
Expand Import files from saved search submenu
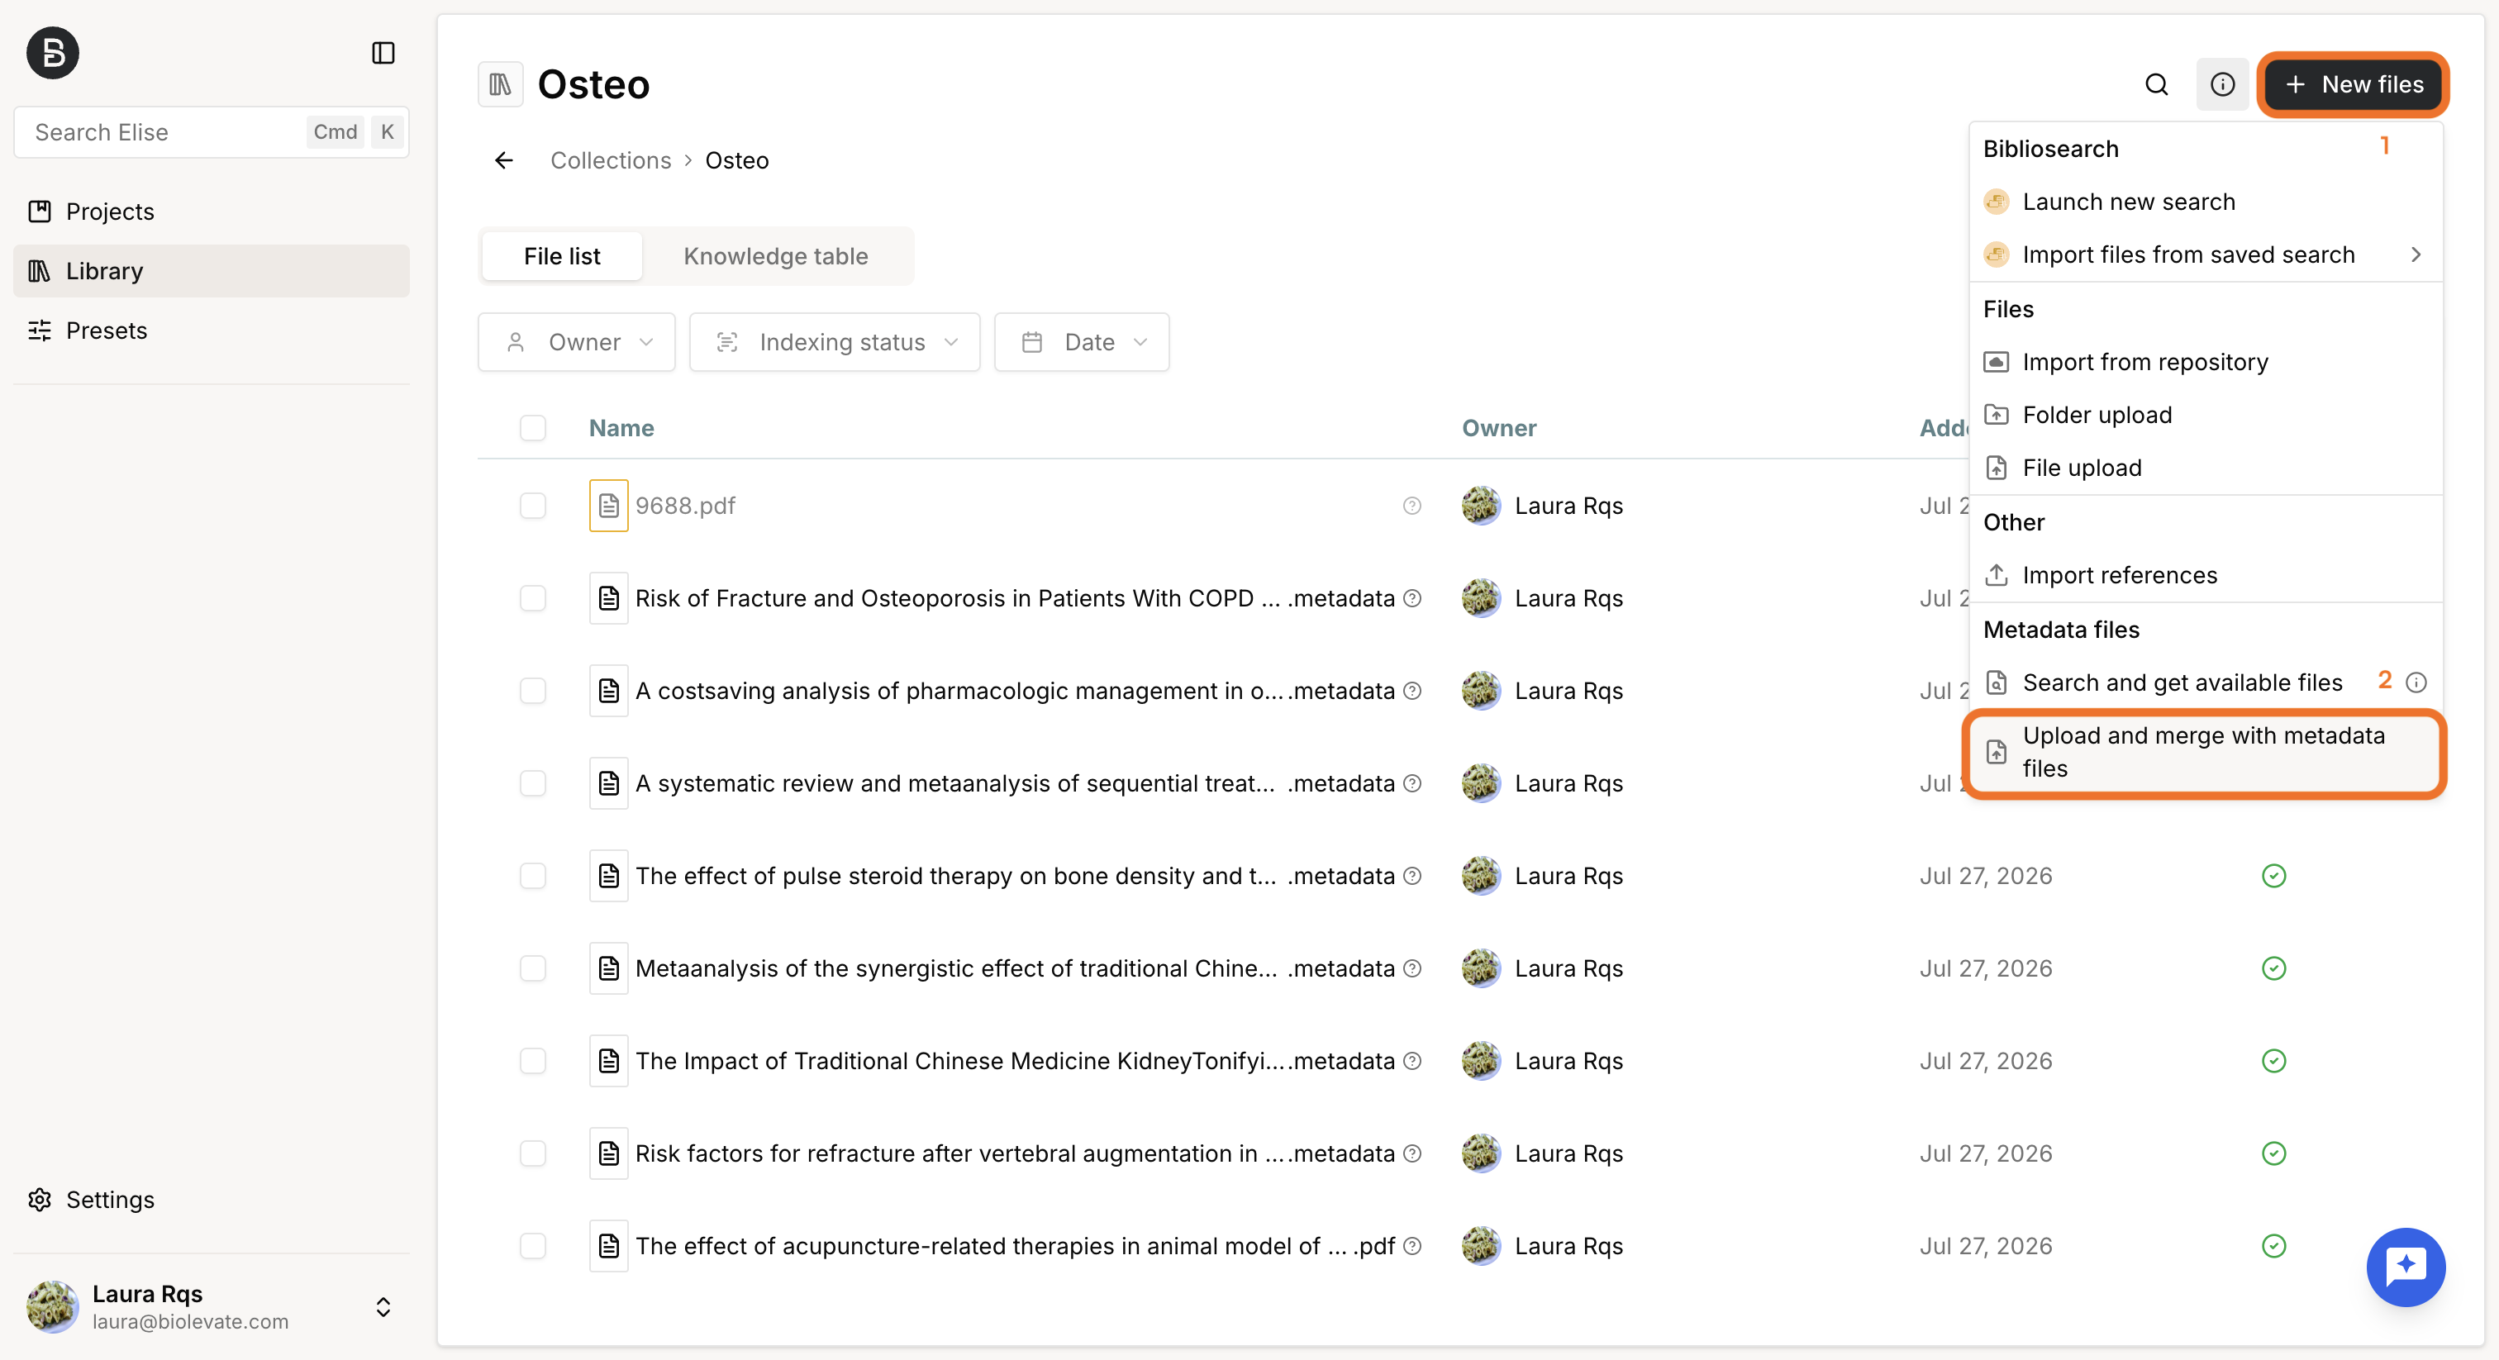2204,255
